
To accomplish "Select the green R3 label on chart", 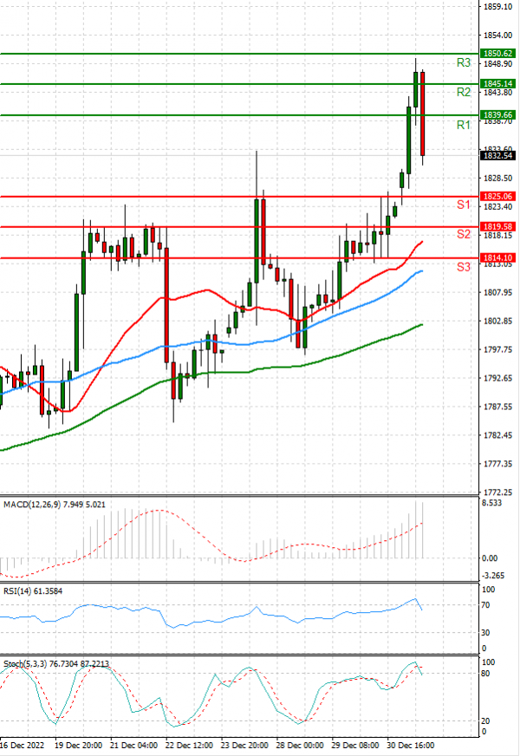I will 463,62.
